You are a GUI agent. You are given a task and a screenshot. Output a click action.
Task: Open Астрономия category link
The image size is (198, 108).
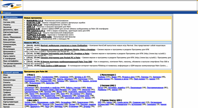click(137, 104)
